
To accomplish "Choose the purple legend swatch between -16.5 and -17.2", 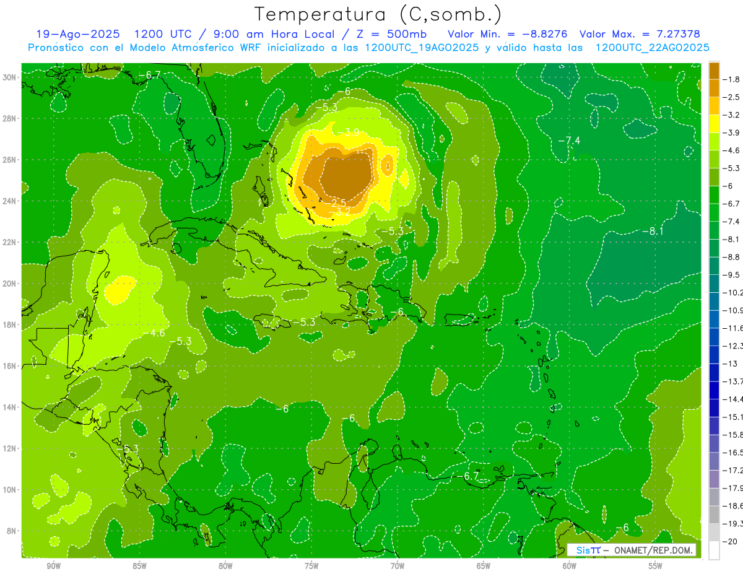I will tap(714, 461).
